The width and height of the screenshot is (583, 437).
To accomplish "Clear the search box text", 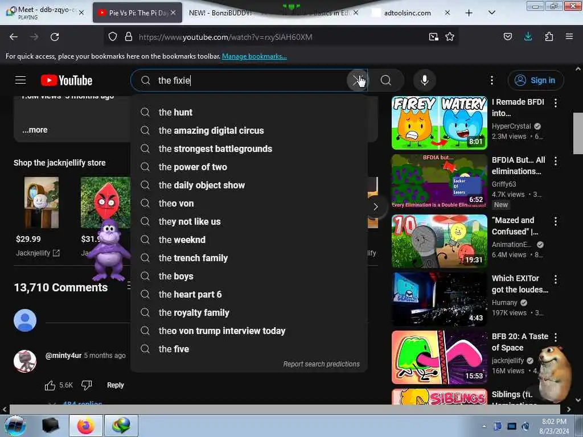I will (358, 80).
